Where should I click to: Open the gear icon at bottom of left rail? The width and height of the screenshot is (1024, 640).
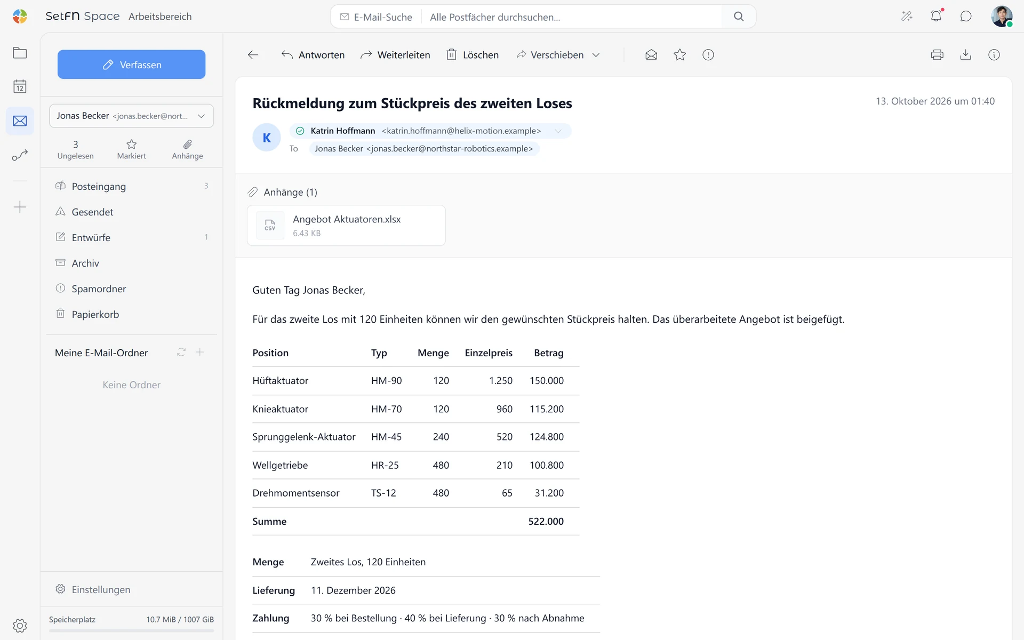pos(20,626)
